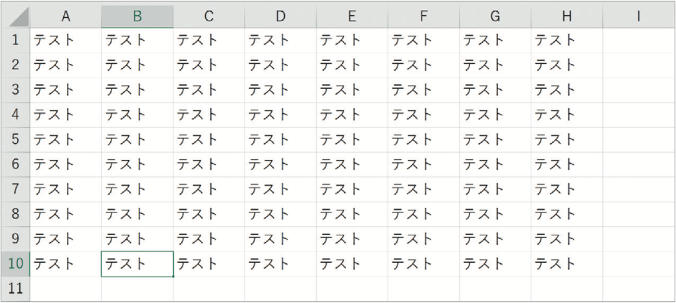Screen dimensions: 676x303
Task: Click empty cell A11
Action: [66, 289]
